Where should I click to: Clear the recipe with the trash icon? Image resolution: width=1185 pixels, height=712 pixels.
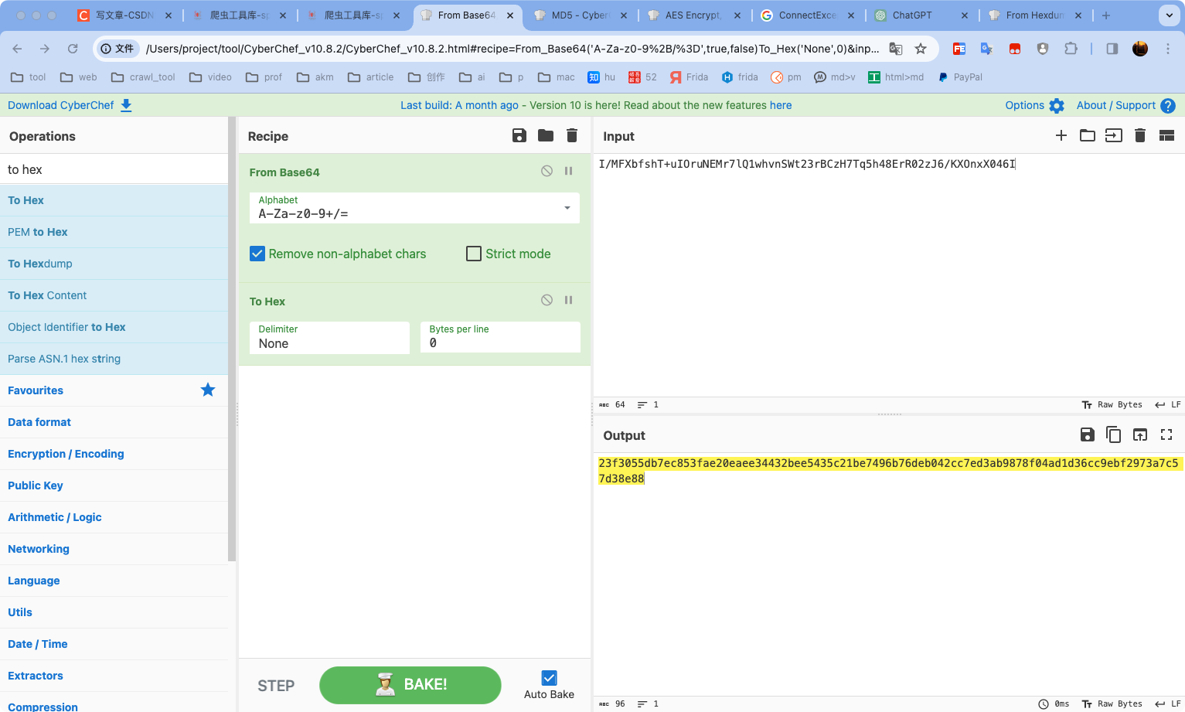572,135
